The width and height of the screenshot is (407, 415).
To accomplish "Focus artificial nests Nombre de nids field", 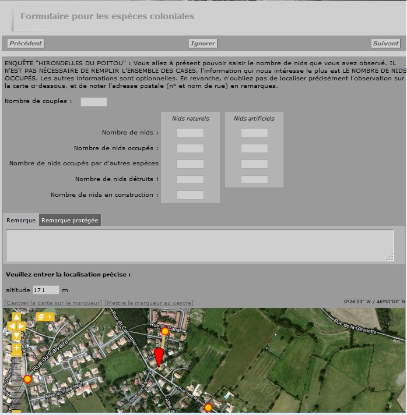I will tap(254, 133).
